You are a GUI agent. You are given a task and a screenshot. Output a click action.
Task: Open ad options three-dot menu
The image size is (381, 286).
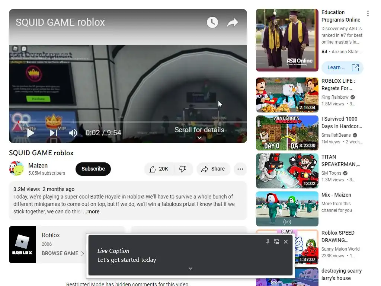(x=368, y=13)
